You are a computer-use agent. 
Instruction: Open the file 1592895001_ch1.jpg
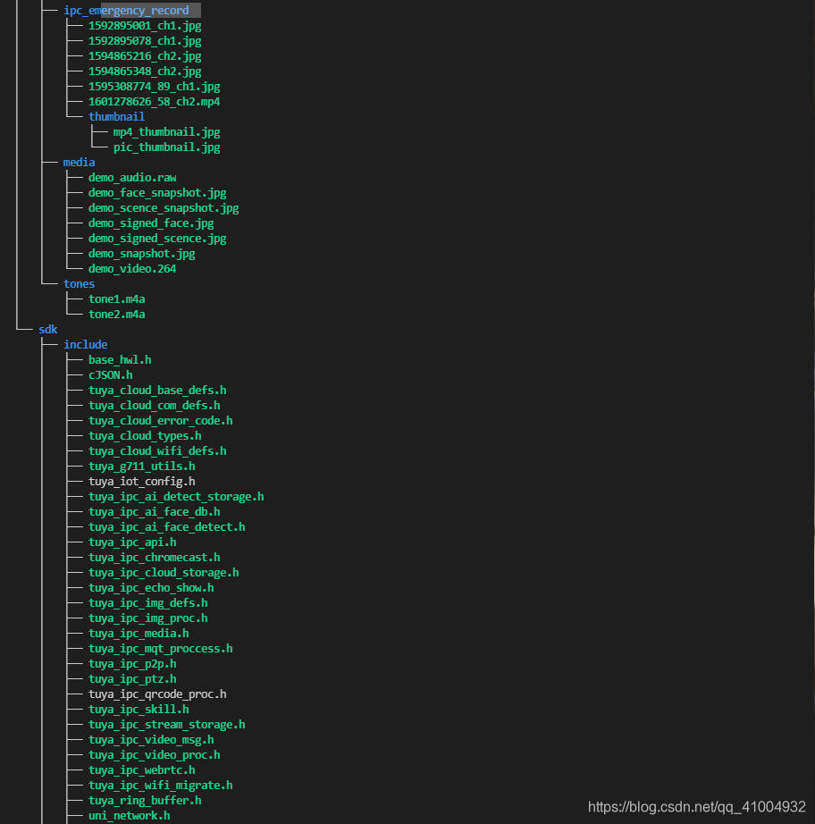(144, 26)
